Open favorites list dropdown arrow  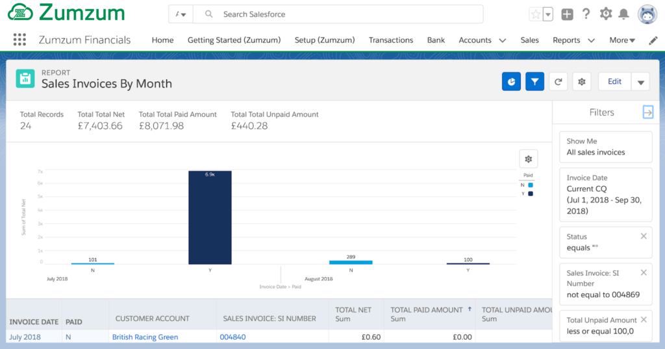[548, 14]
